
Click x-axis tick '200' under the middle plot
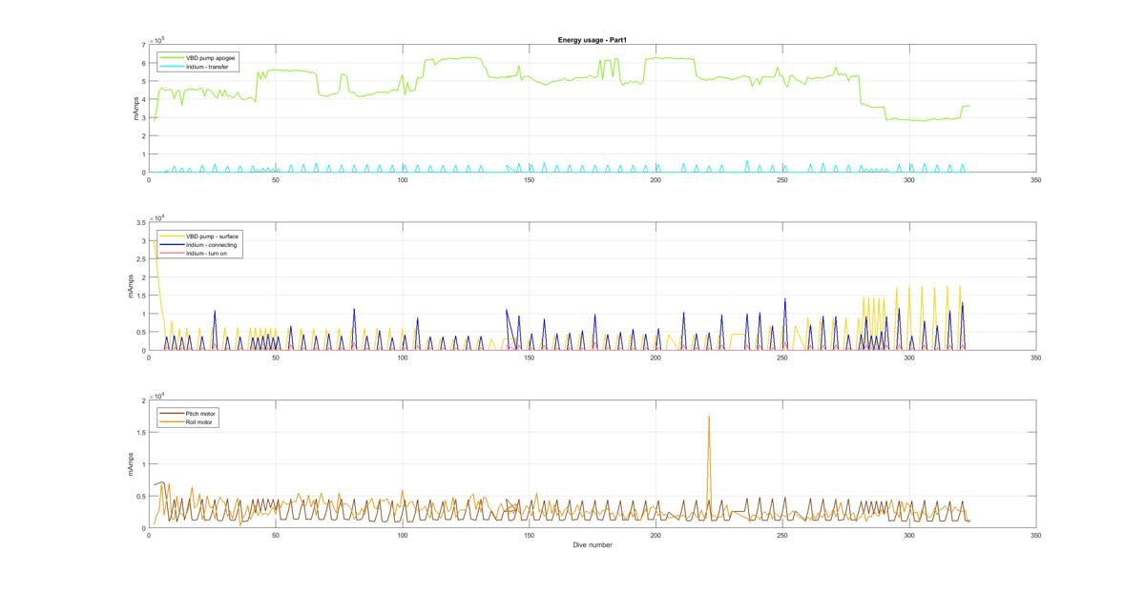(x=656, y=358)
